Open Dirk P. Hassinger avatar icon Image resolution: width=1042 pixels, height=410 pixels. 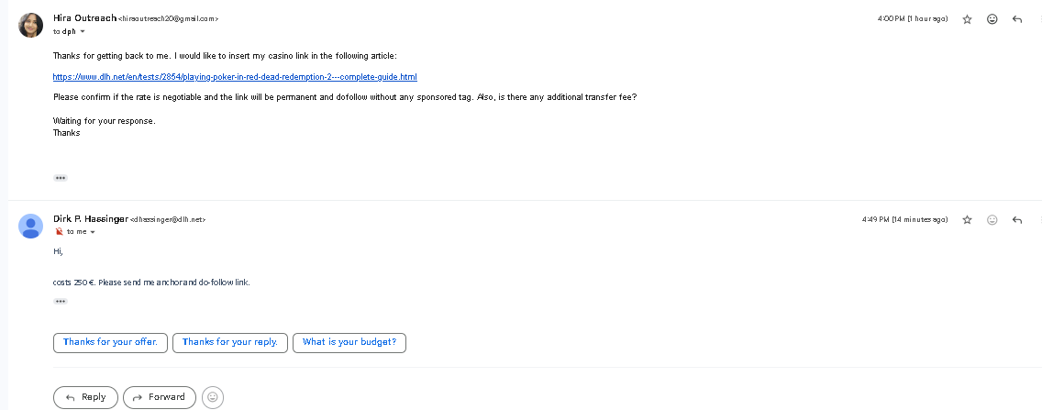(30, 226)
